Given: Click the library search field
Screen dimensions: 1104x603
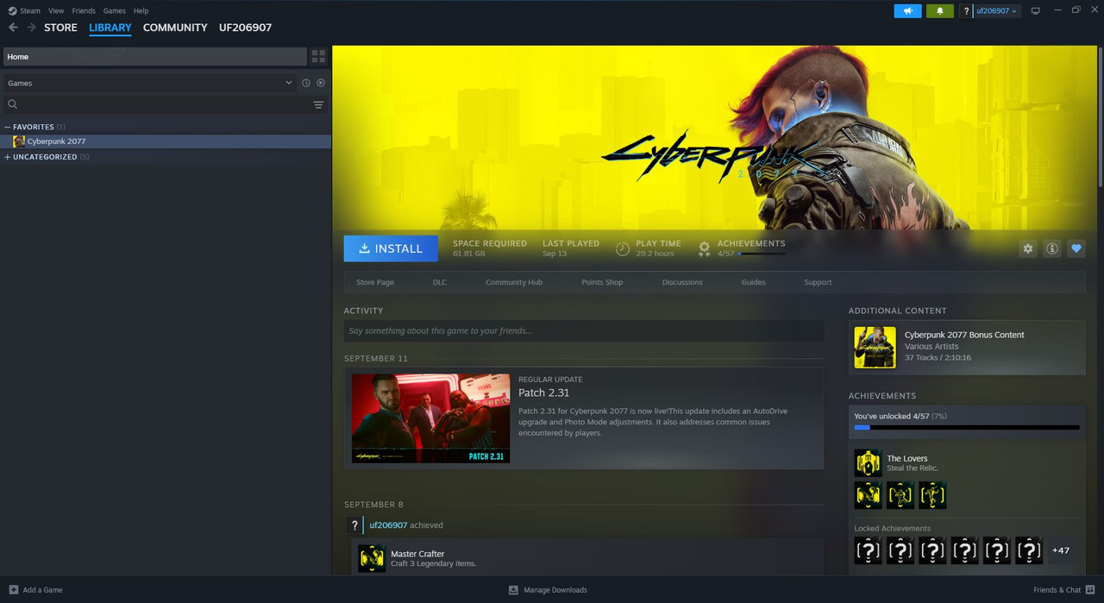Looking at the screenshot, I should (164, 104).
